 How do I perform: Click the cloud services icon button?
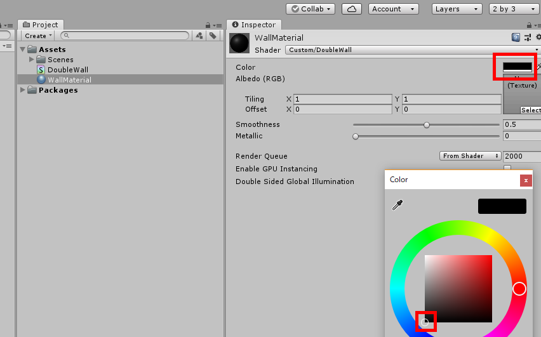pos(352,9)
